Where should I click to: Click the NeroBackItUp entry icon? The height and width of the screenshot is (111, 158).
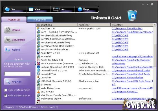(x=38, y=35)
